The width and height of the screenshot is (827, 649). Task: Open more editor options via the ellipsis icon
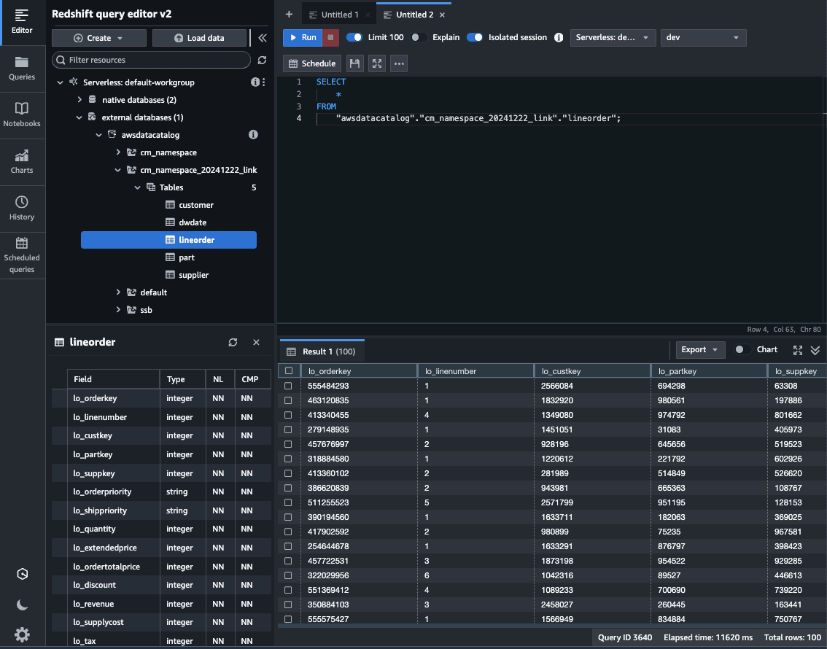click(398, 63)
